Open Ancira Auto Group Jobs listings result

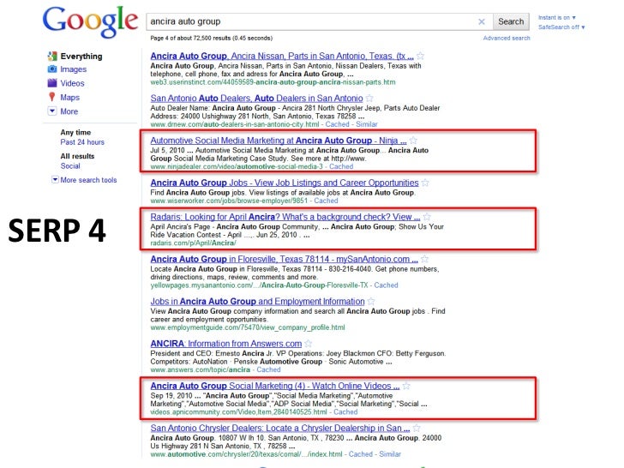[285, 183]
